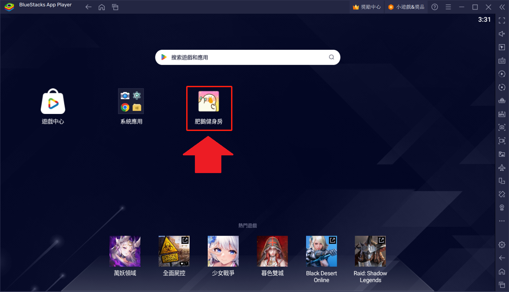Click the 3:31 clock display
This screenshot has width=509, height=292.
click(x=484, y=20)
